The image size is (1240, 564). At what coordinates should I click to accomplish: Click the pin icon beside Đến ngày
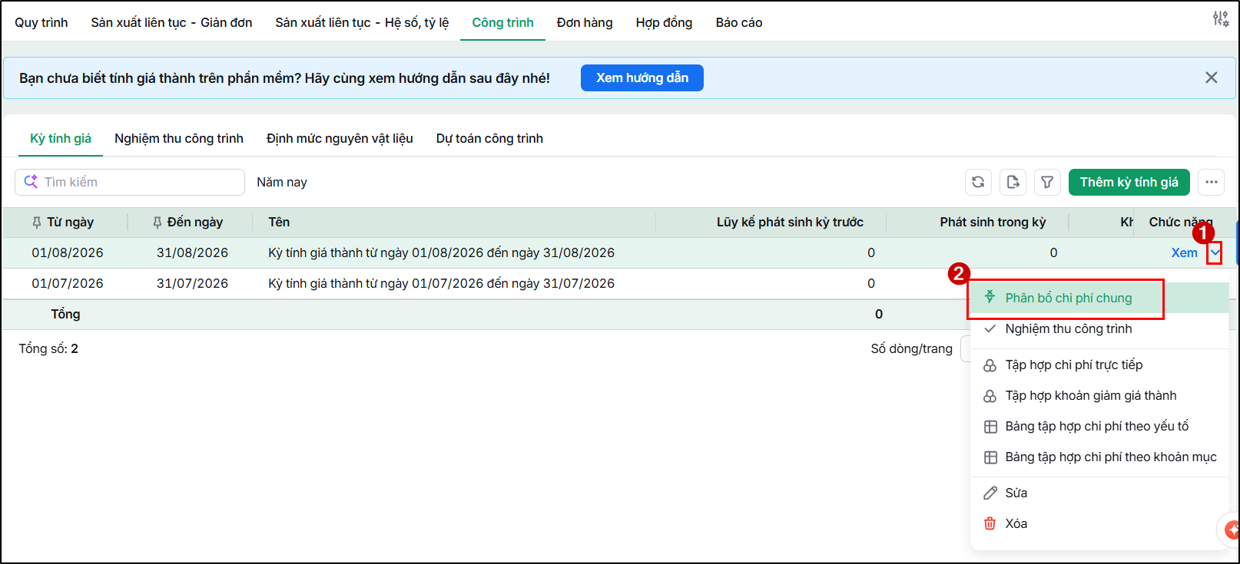click(157, 223)
